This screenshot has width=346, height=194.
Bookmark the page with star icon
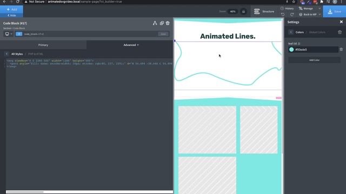tap(294, 2)
